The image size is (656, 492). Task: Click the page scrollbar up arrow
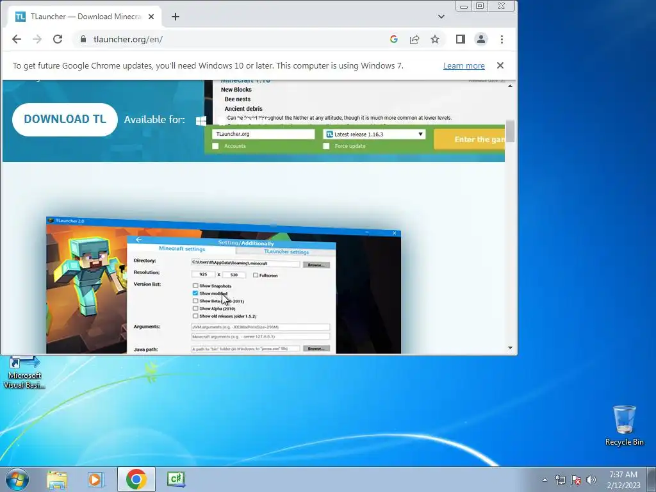(x=510, y=86)
